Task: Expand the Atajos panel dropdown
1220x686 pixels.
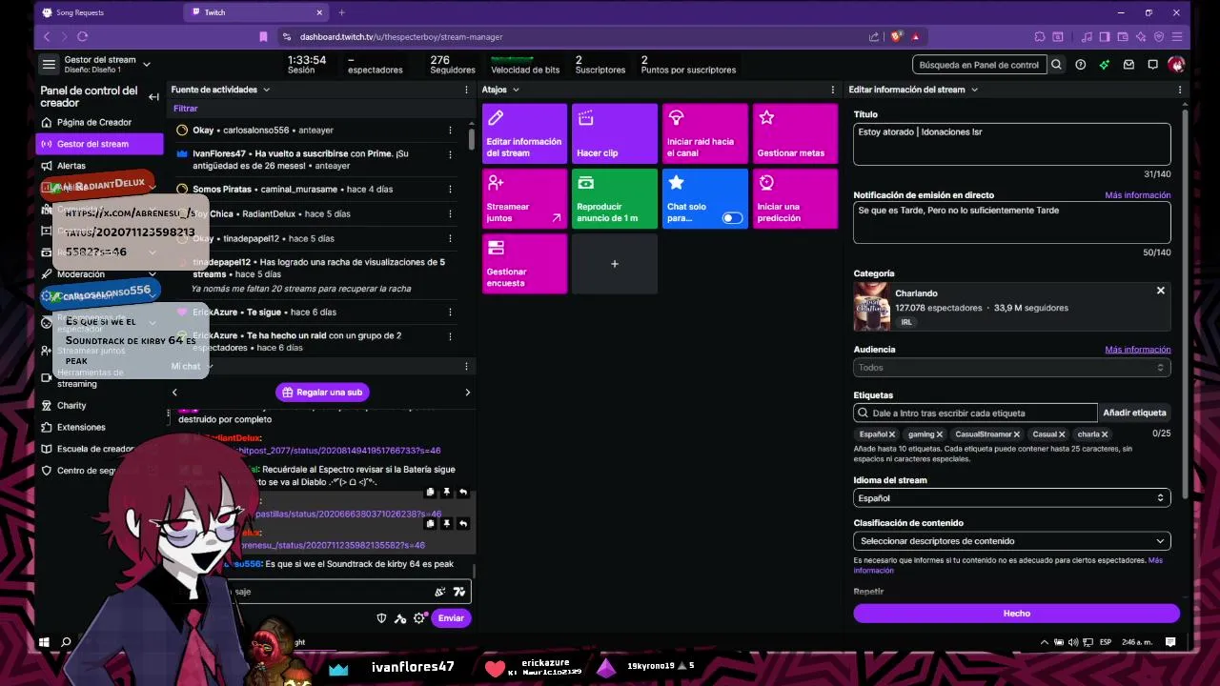Action: pyautogui.click(x=516, y=90)
